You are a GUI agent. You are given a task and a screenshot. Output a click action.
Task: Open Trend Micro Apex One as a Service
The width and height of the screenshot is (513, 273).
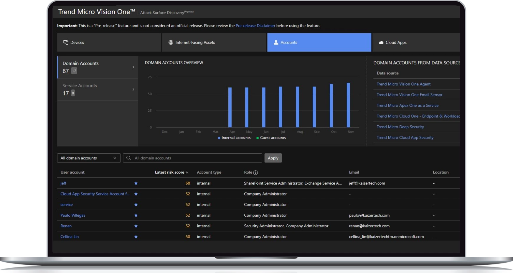coord(408,105)
